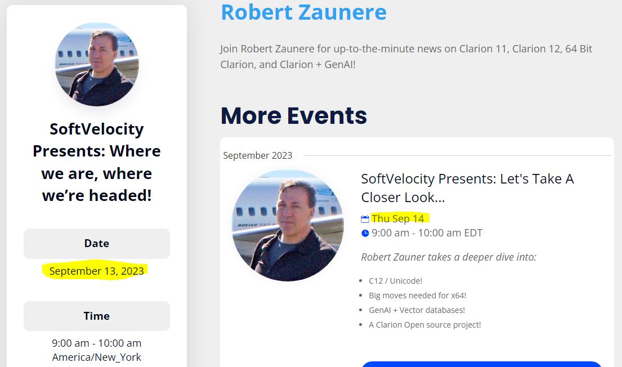Click the blue button below the event details

coord(481,364)
